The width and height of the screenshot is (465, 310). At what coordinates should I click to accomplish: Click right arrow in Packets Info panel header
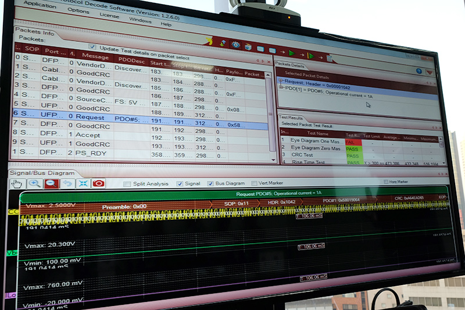(x=263, y=61)
